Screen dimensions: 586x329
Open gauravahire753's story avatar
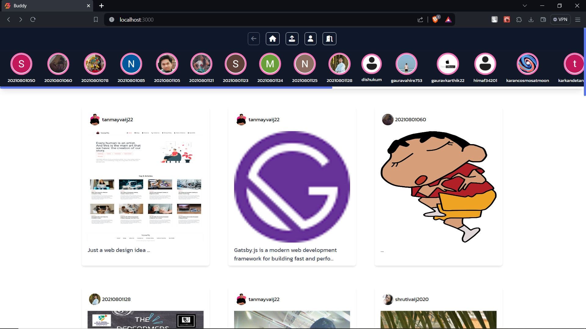click(x=407, y=64)
